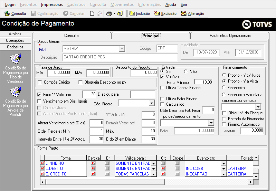
Task: Click the DINHEIRO cell in Forma column
Action: click(x=66, y=163)
